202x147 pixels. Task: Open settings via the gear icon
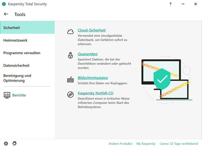point(6,143)
